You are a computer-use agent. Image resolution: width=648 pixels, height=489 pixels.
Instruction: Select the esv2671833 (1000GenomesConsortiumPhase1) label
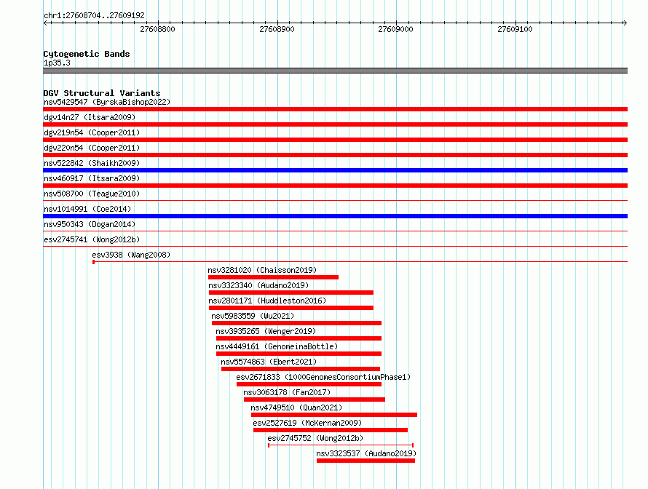coord(323,377)
